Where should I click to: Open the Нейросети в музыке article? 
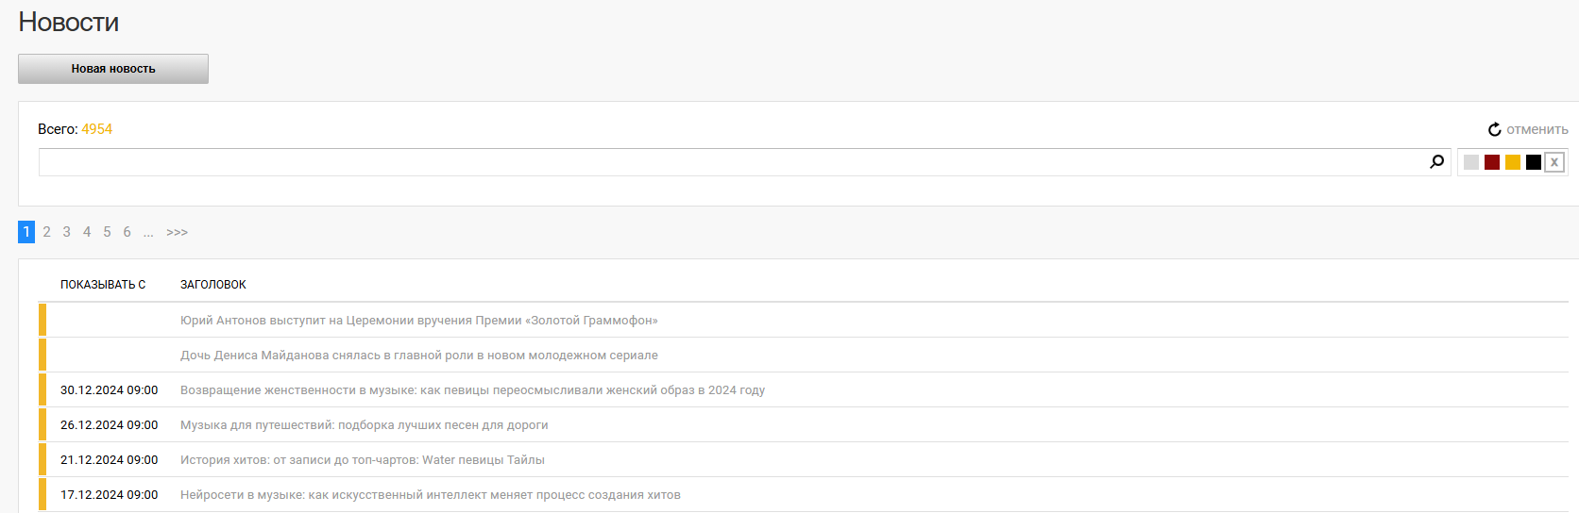coord(430,495)
